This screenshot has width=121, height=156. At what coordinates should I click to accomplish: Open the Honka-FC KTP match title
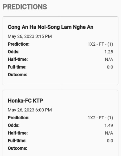[x=25, y=101]
